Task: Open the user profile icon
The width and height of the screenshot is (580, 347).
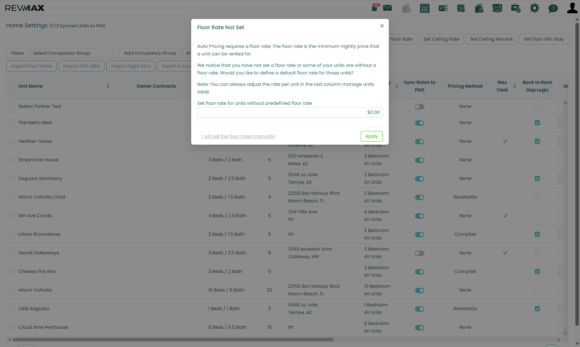Action: click(x=572, y=8)
